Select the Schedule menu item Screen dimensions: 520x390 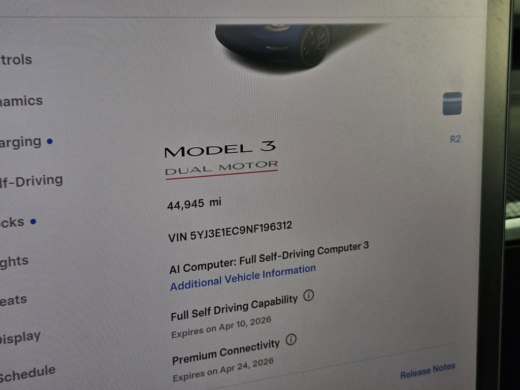pyautogui.click(x=27, y=373)
